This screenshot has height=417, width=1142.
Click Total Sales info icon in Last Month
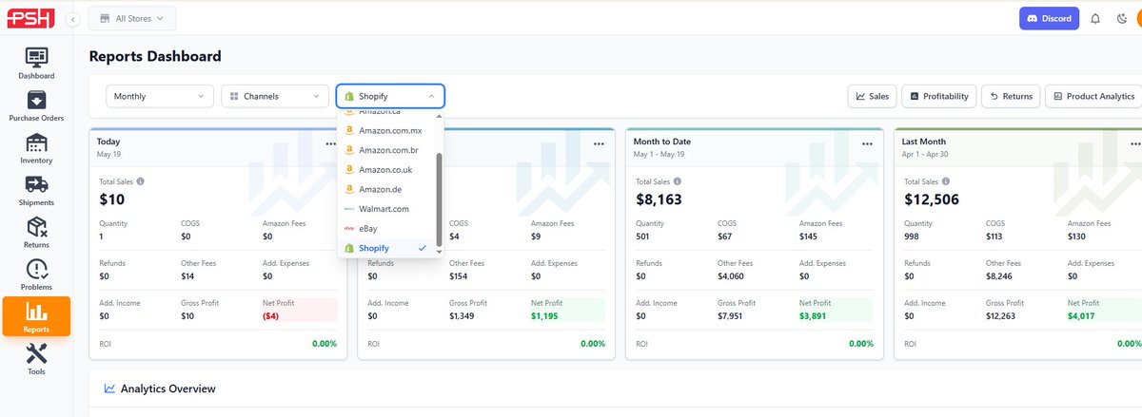point(946,181)
